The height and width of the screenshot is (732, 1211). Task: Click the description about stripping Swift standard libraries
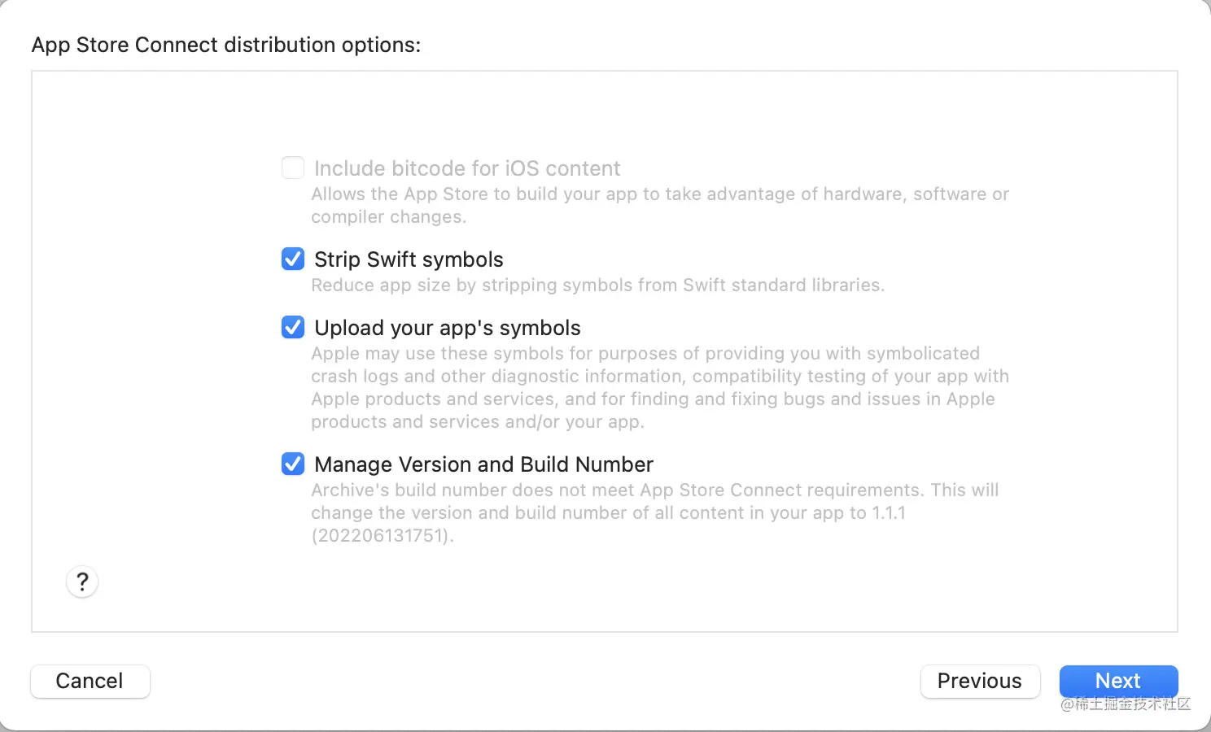pyautogui.click(x=597, y=285)
